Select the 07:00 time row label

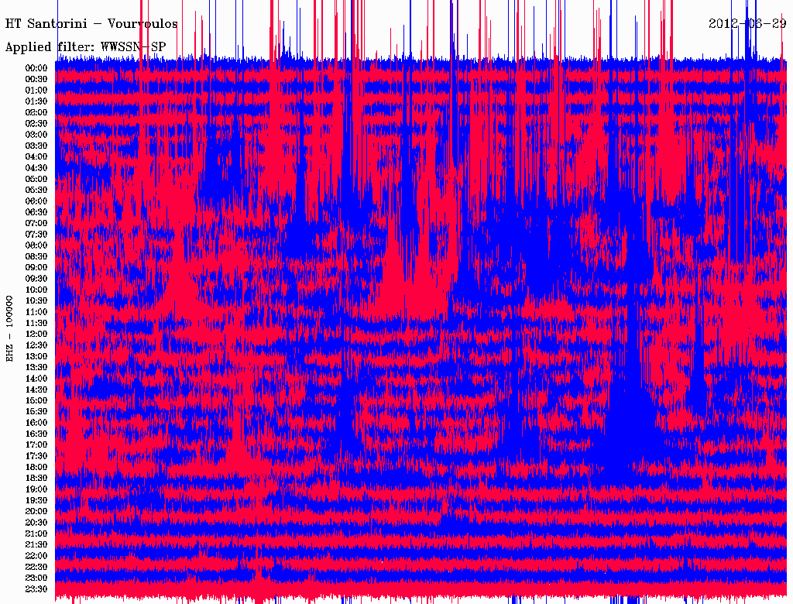[x=36, y=223]
